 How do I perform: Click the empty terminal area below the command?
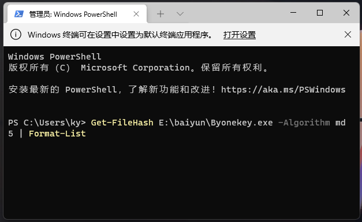[x=181, y=178]
